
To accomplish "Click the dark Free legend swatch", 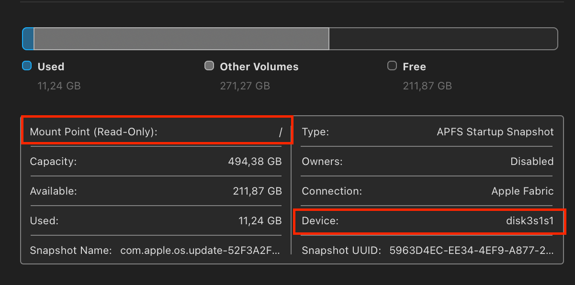I will coord(392,66).
